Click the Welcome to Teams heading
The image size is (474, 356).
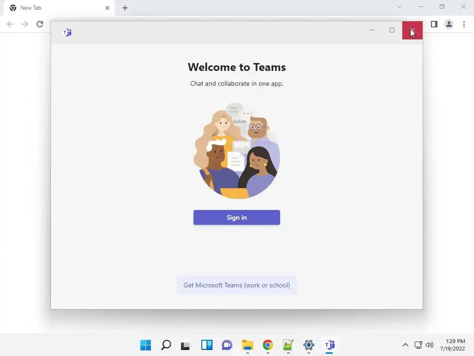(237, 67)
